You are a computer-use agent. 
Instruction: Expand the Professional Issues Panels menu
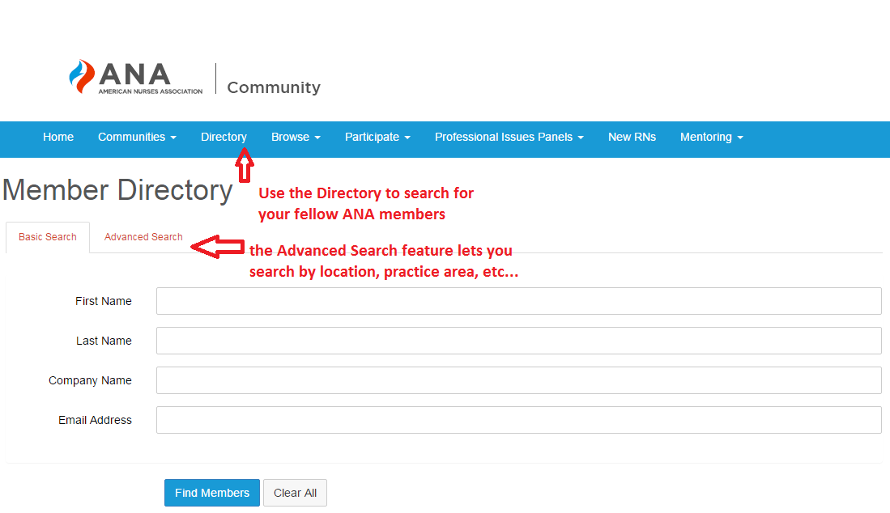click(509, 138)
